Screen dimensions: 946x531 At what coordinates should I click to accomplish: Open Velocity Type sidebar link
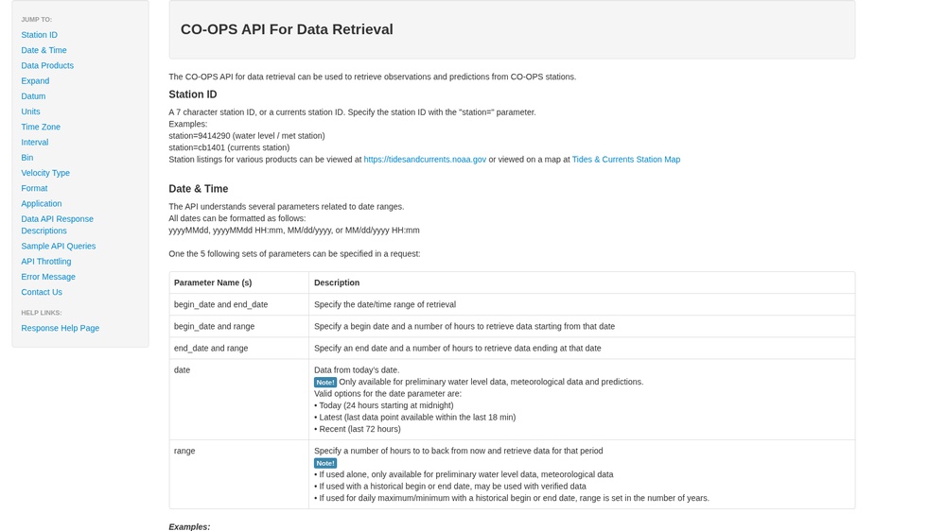[45, 173]
